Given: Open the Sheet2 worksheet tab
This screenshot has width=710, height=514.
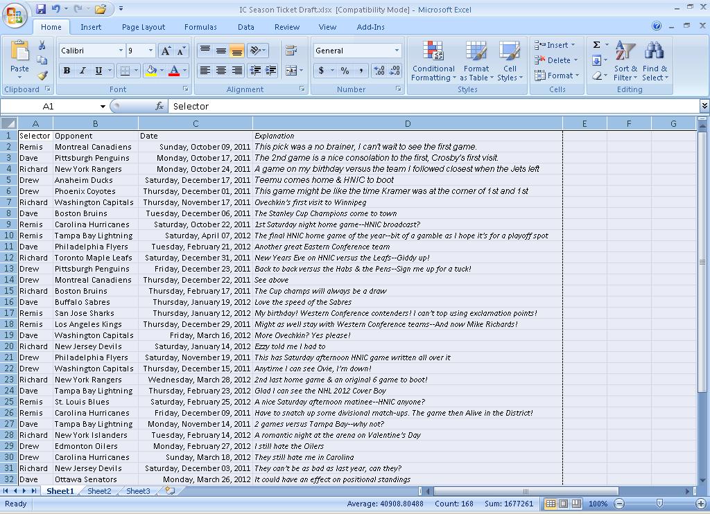Looking at the screenshot, I should tap(99, 491).
